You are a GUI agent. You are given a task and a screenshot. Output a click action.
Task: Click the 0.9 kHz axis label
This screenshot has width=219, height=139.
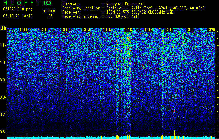coord(3,80)
